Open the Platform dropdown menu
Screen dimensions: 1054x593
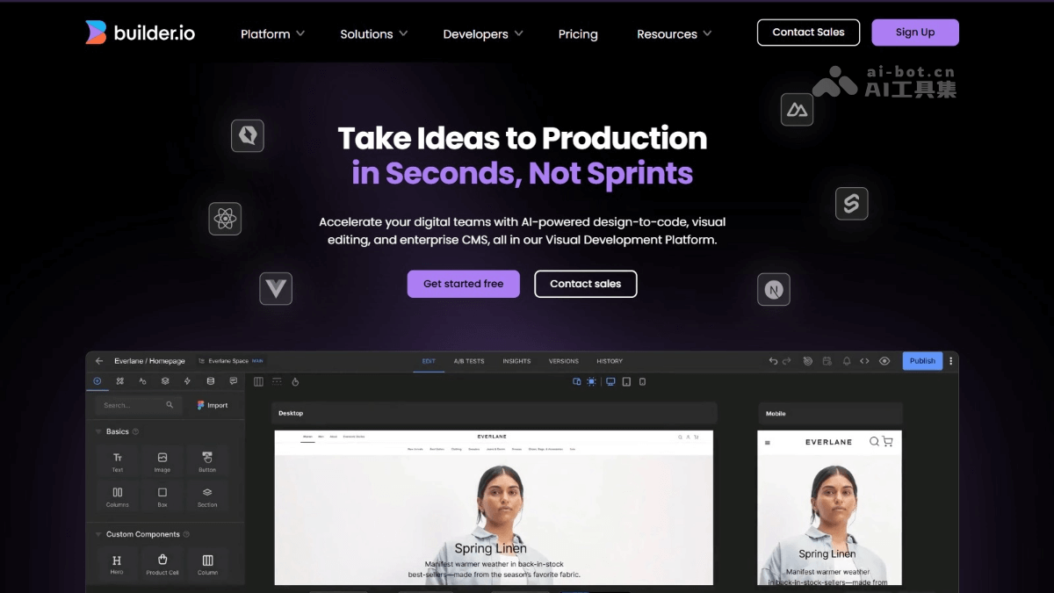tap(272, 34)
